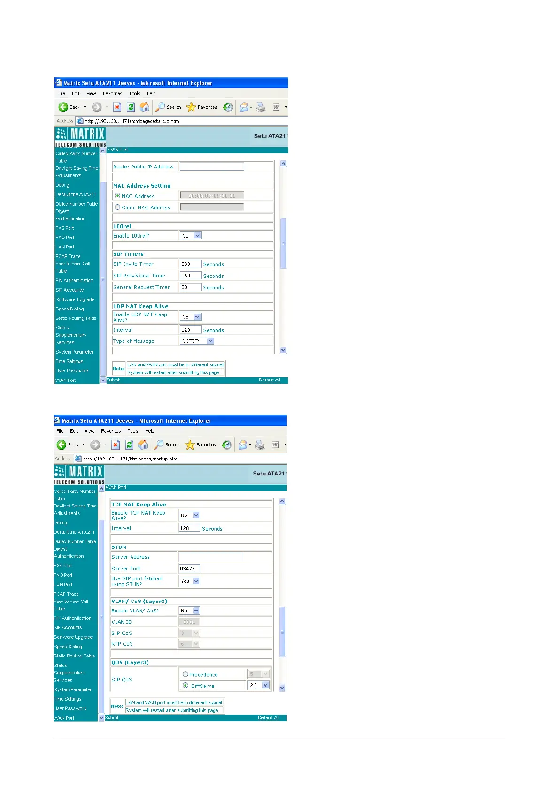Click the STUN Server Address field
Screen dimensions: 559x792
(x=211, y=557)
